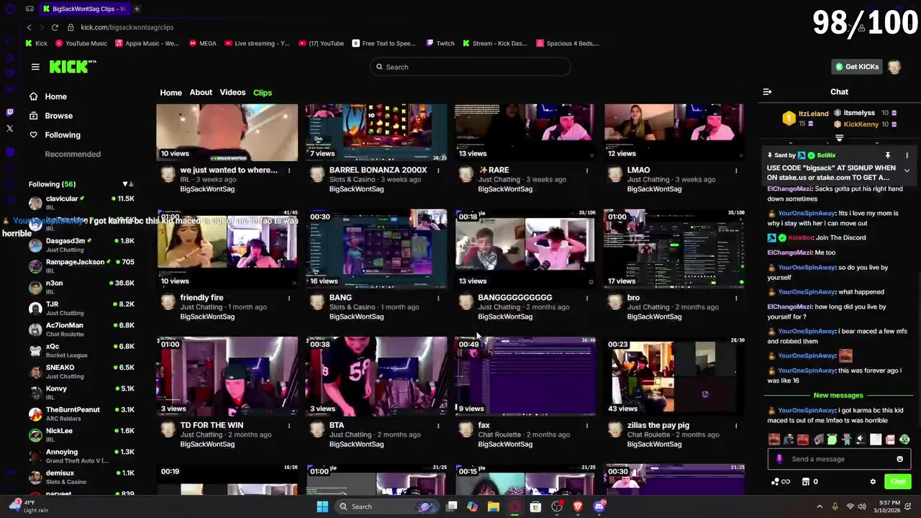
Task: Open a new browser tab with plus
Action: pyautogui.click(x=137, y=9)
